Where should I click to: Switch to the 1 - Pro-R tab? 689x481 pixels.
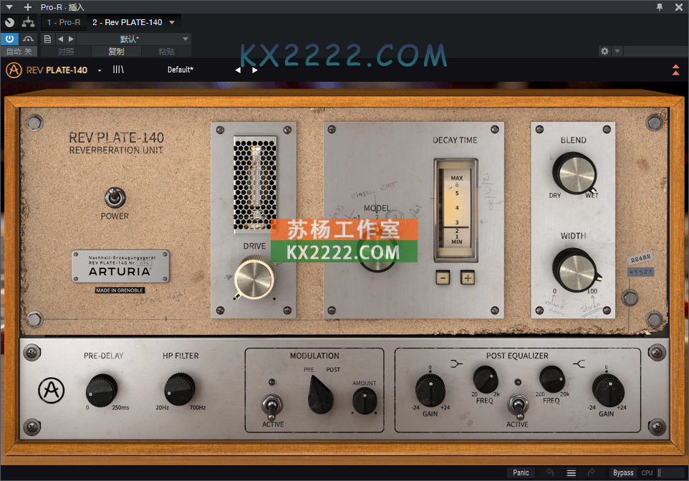coord(64,22)
